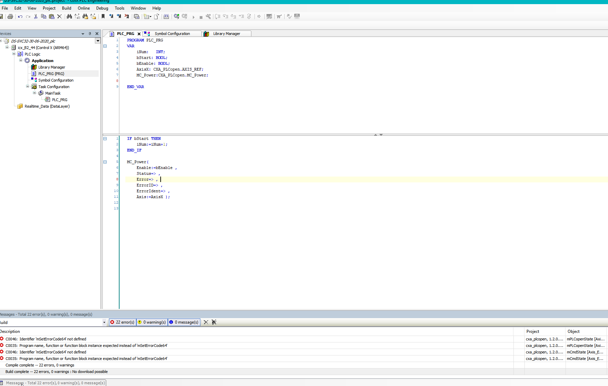
Task: Clear all messages with double-X icon
Action: click(x=214, y=322)
